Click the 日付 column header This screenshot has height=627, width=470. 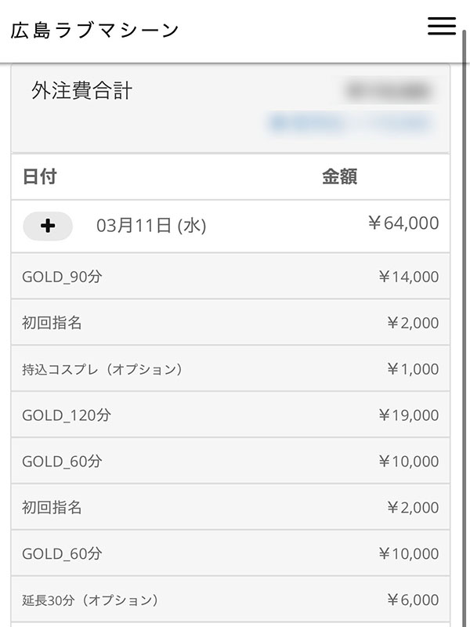(39, 177)
